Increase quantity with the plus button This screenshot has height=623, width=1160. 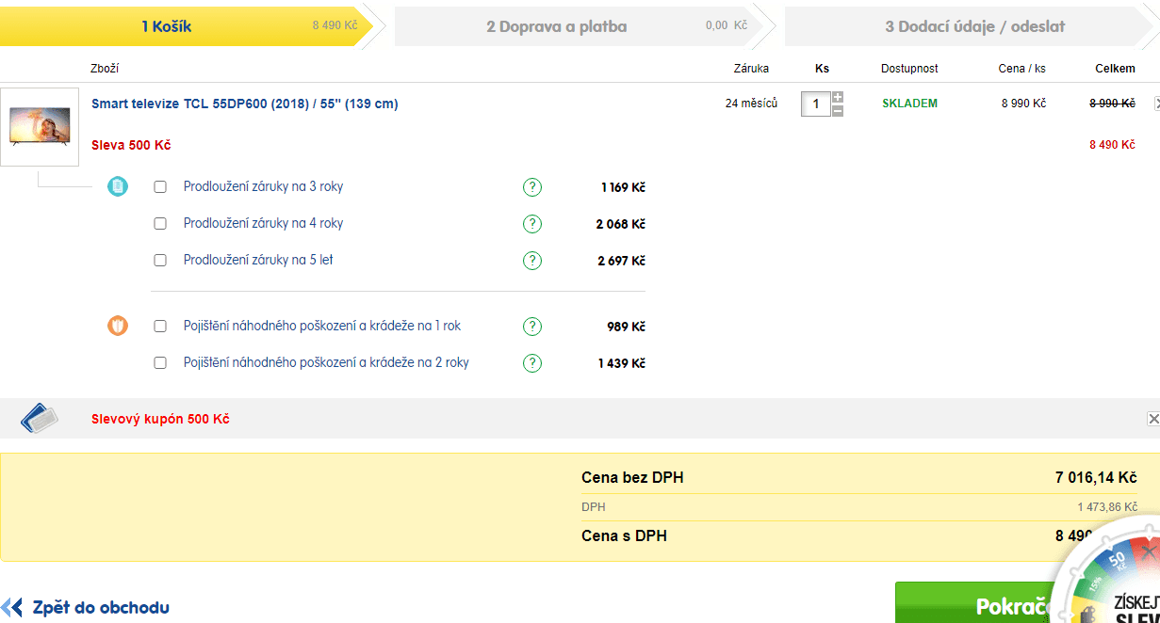[x=838, y=97]
